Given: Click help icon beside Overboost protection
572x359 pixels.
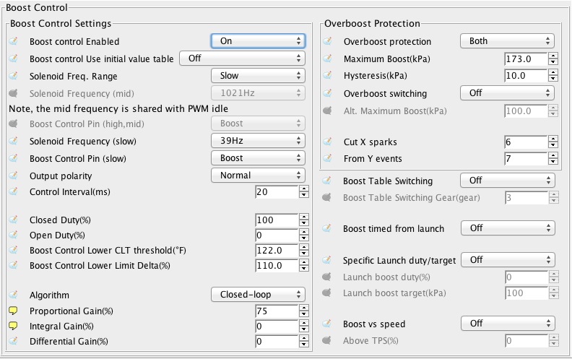Looking at the screenshot, I should click(327, 41).
